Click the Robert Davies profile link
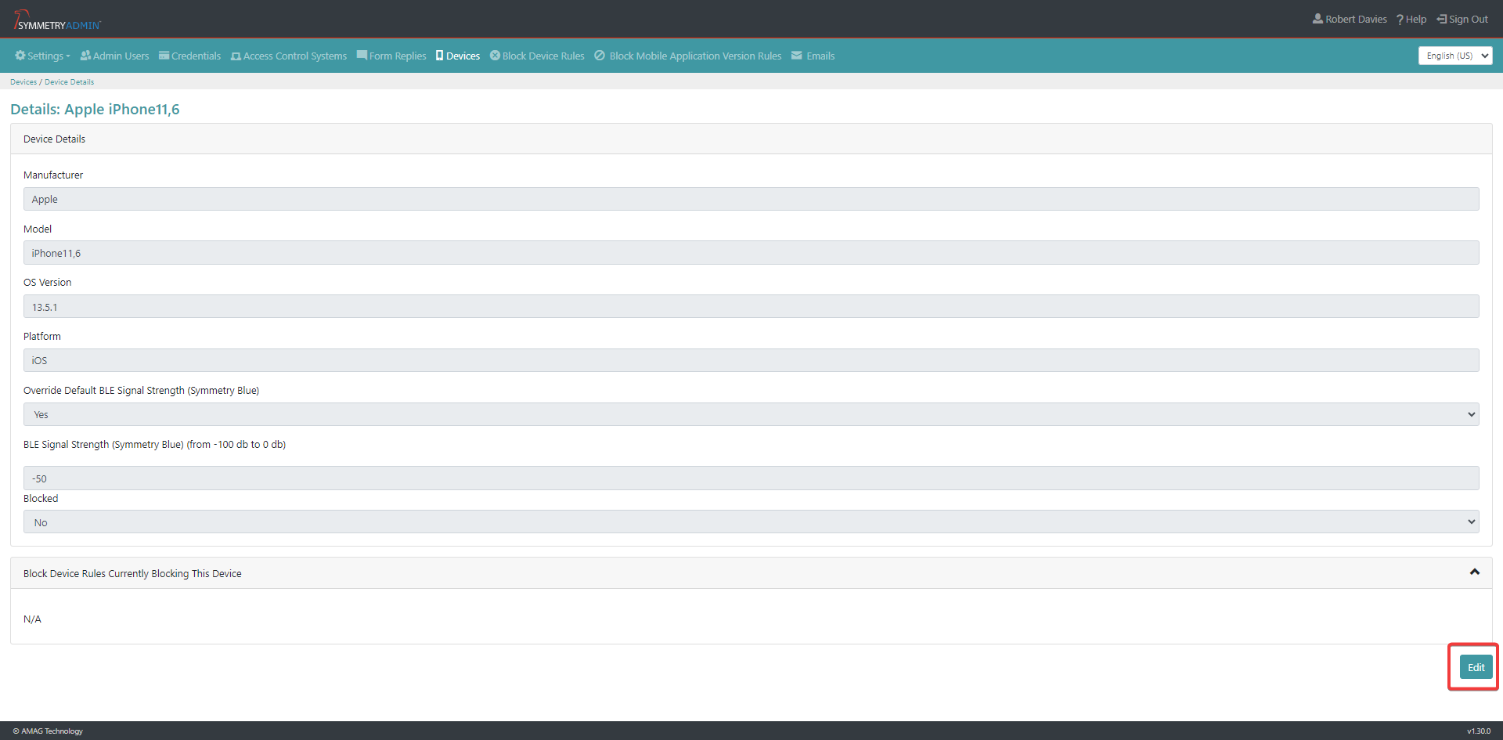Image resolution: width=1503 pixels, height=740 pixels. [x=1350, y=19]
